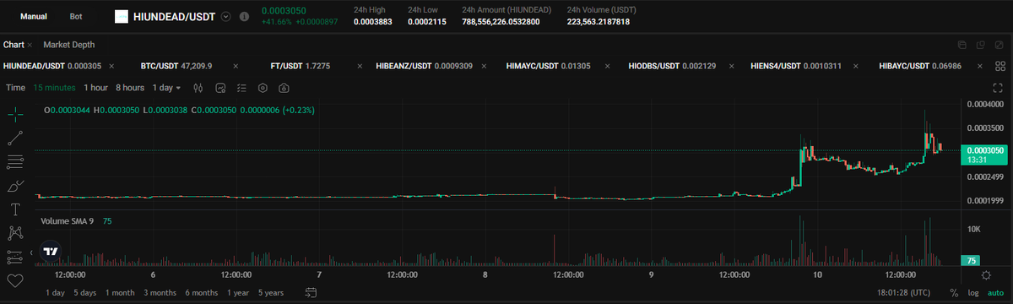Set interval to 1 hour
The width and height of the screenshot is (1013, 304).
pos(95,88)
